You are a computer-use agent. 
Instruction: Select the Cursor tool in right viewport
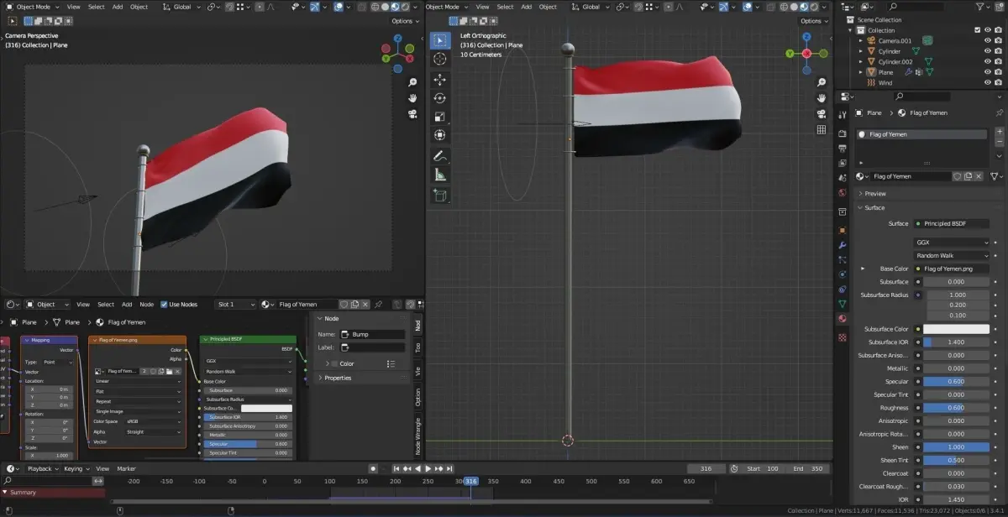[x=440, y=59]
